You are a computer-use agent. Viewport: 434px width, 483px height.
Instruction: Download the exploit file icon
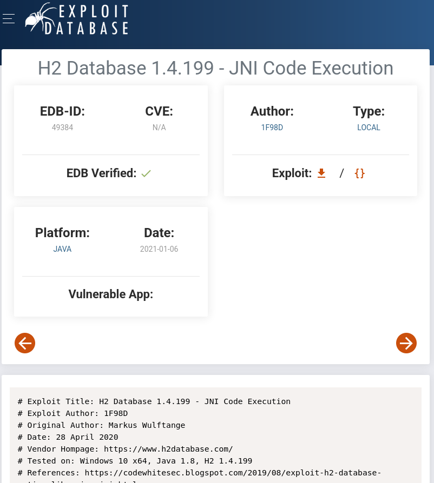pos(321,173)
